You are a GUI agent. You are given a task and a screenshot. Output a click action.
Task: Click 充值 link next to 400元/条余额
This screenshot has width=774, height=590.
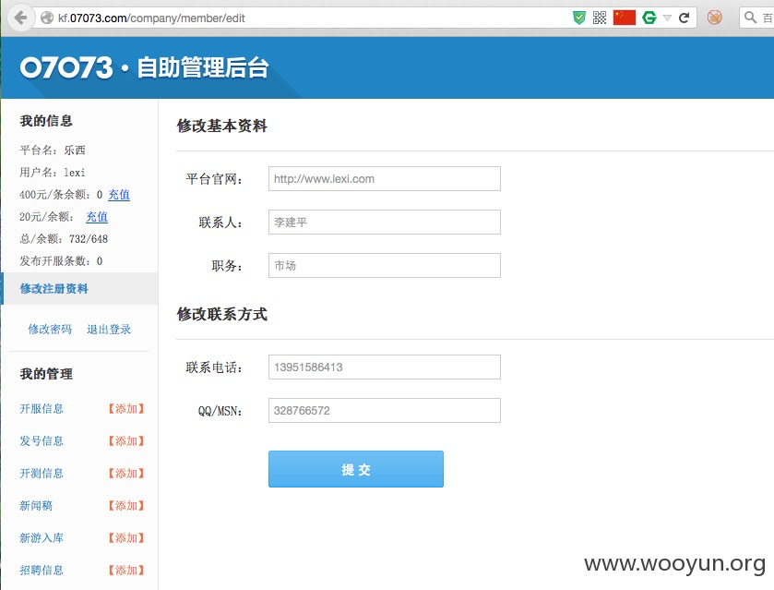119,195
